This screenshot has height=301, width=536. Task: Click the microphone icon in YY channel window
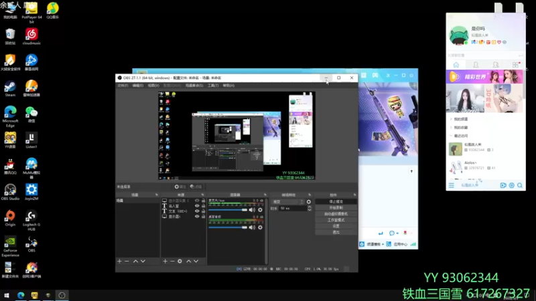[x=405, y=233]
